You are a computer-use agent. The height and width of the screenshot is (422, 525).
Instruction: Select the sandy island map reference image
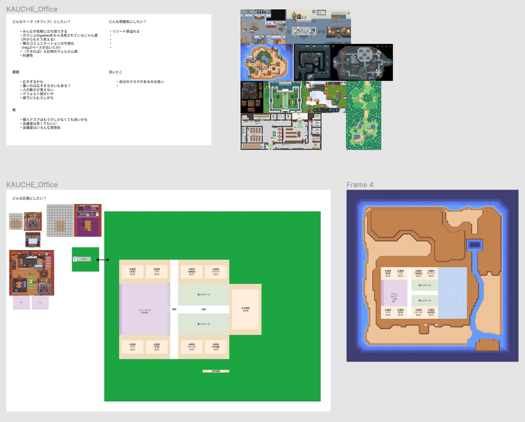point(267,62)
